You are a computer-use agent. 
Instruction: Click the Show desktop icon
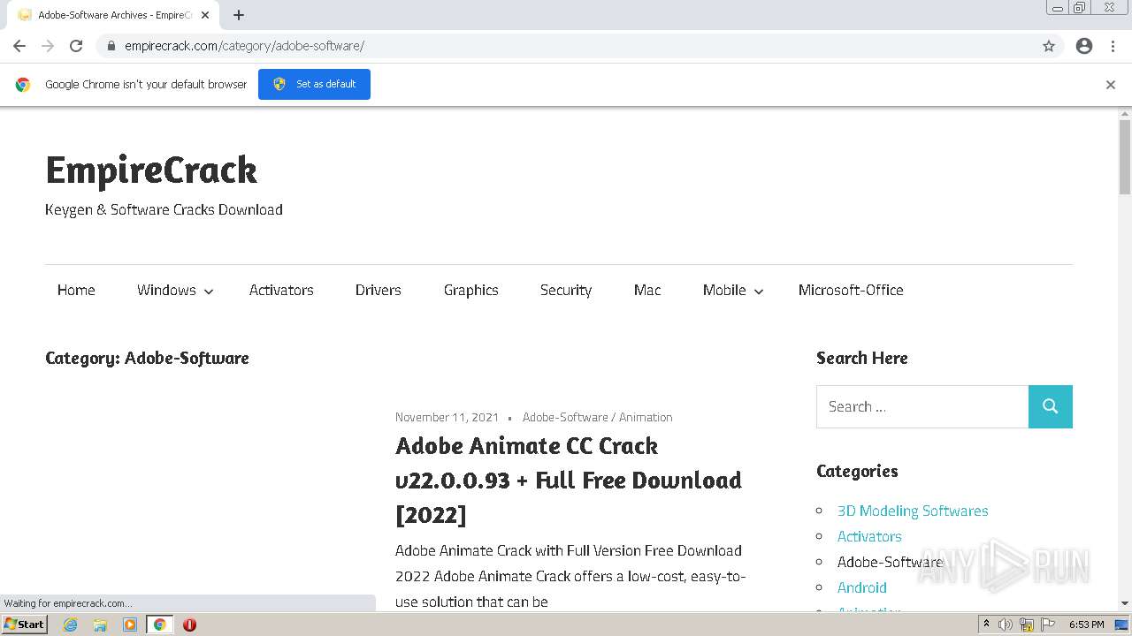(1121, 625)
